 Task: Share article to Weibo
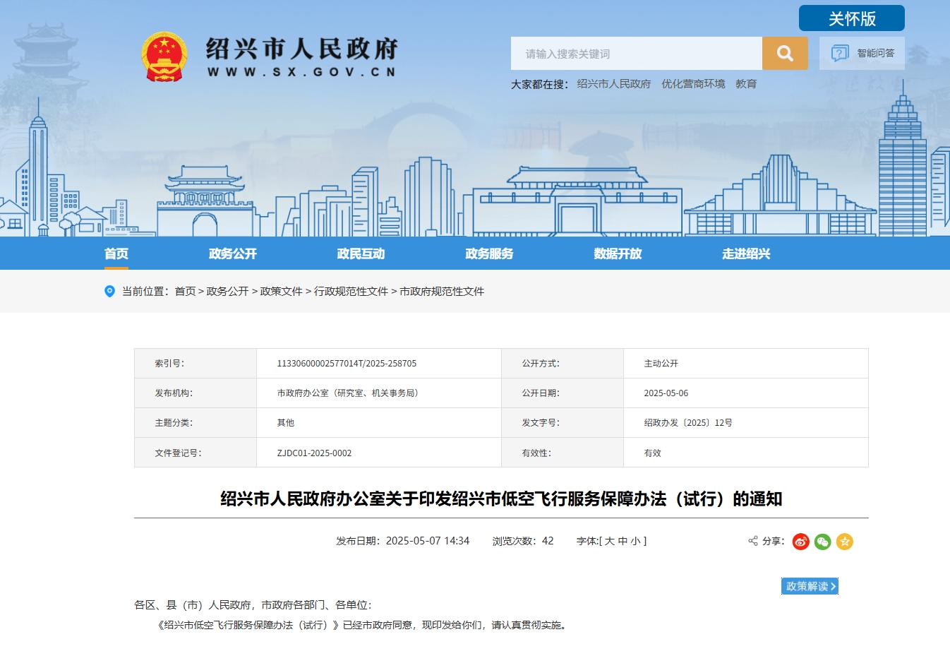tap(800, 542)
